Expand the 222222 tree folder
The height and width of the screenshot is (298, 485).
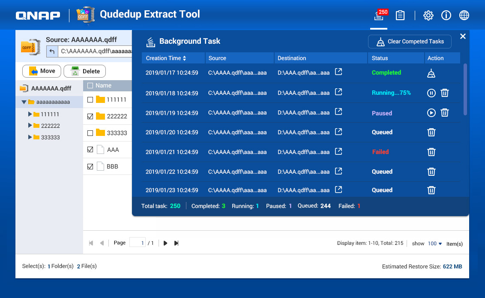(x=30, y=125)
